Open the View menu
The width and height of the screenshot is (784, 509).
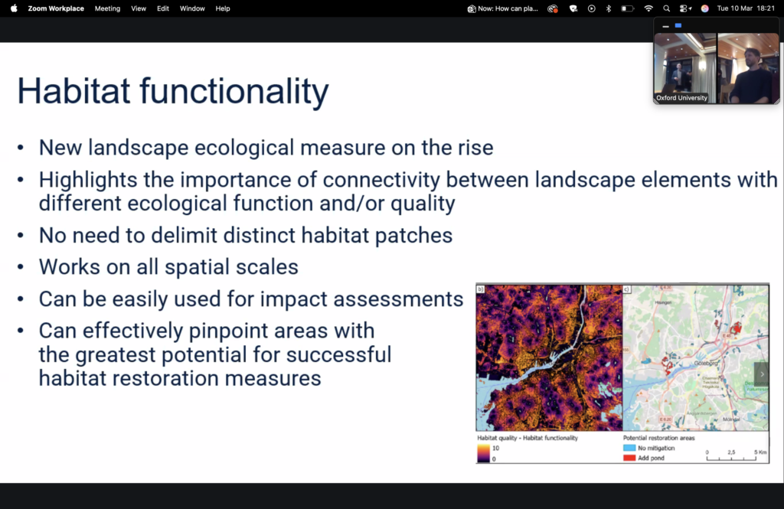tap(139, 8)
